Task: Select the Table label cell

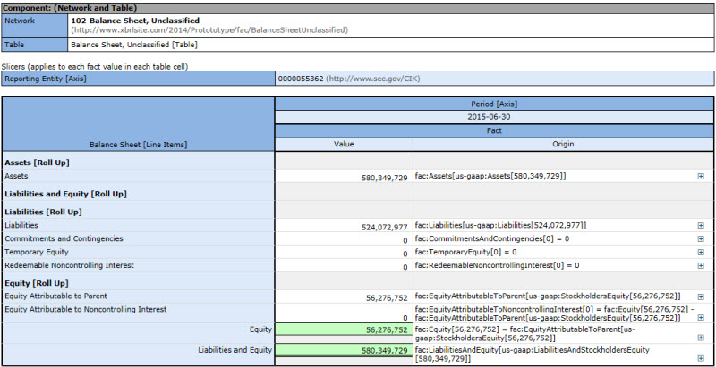Action: [x=35, y=45]
